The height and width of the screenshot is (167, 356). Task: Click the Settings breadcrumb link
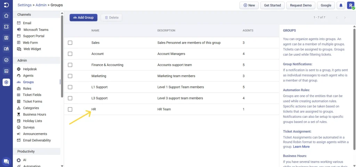pyautogui.click(x=25, y=5)
